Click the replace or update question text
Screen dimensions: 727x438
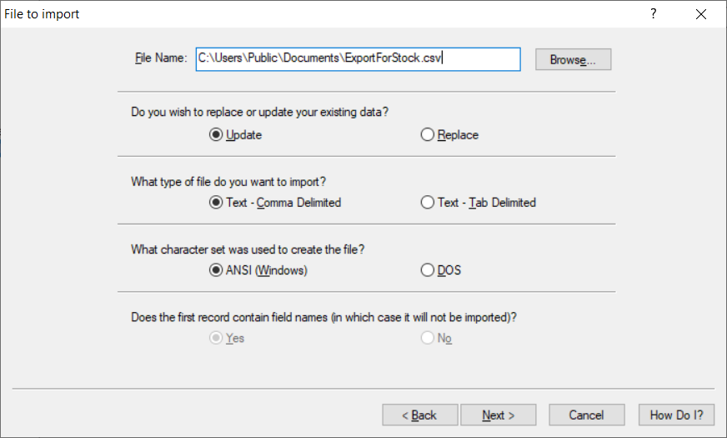click(260, 112)
